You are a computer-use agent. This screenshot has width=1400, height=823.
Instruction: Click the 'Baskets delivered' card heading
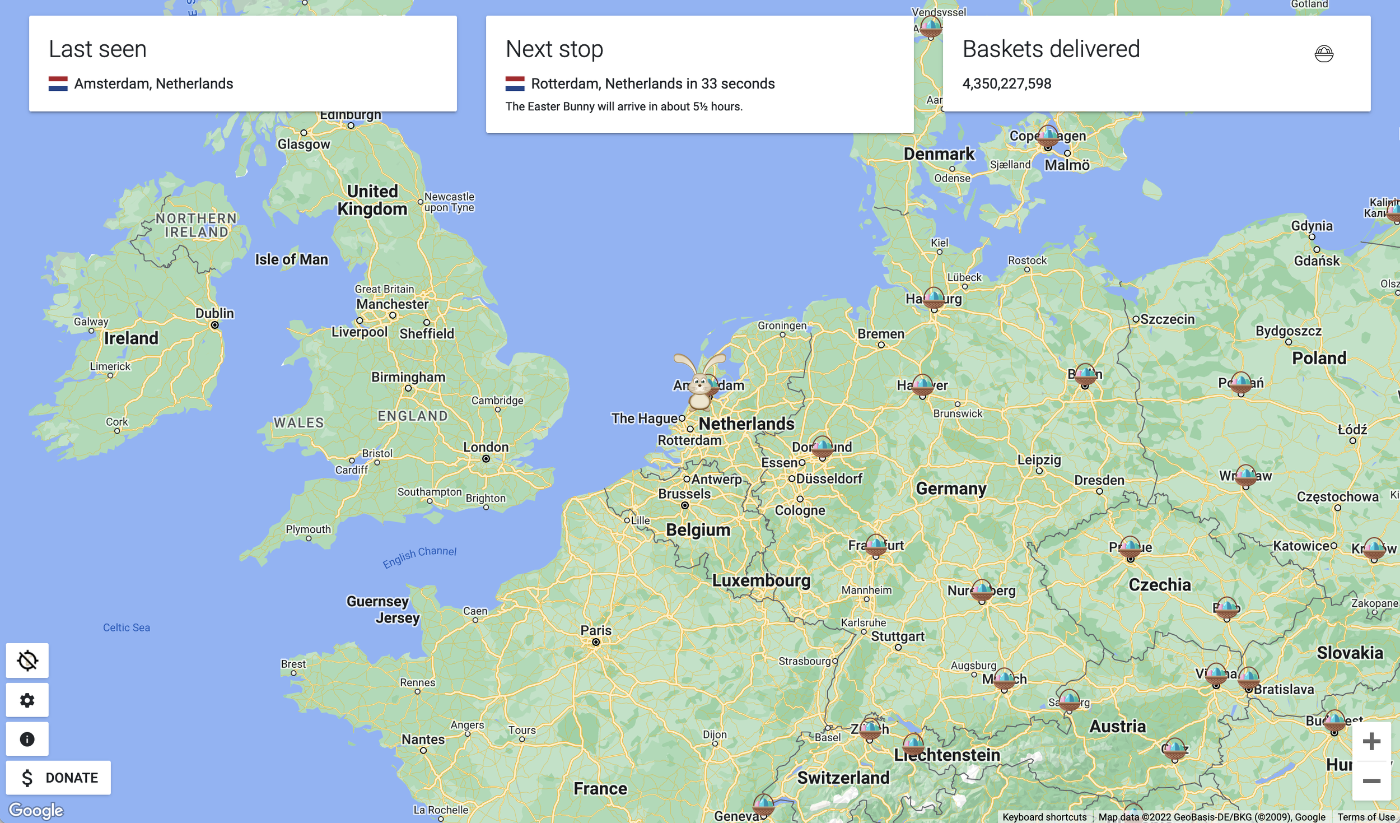tap(1051, 49)
